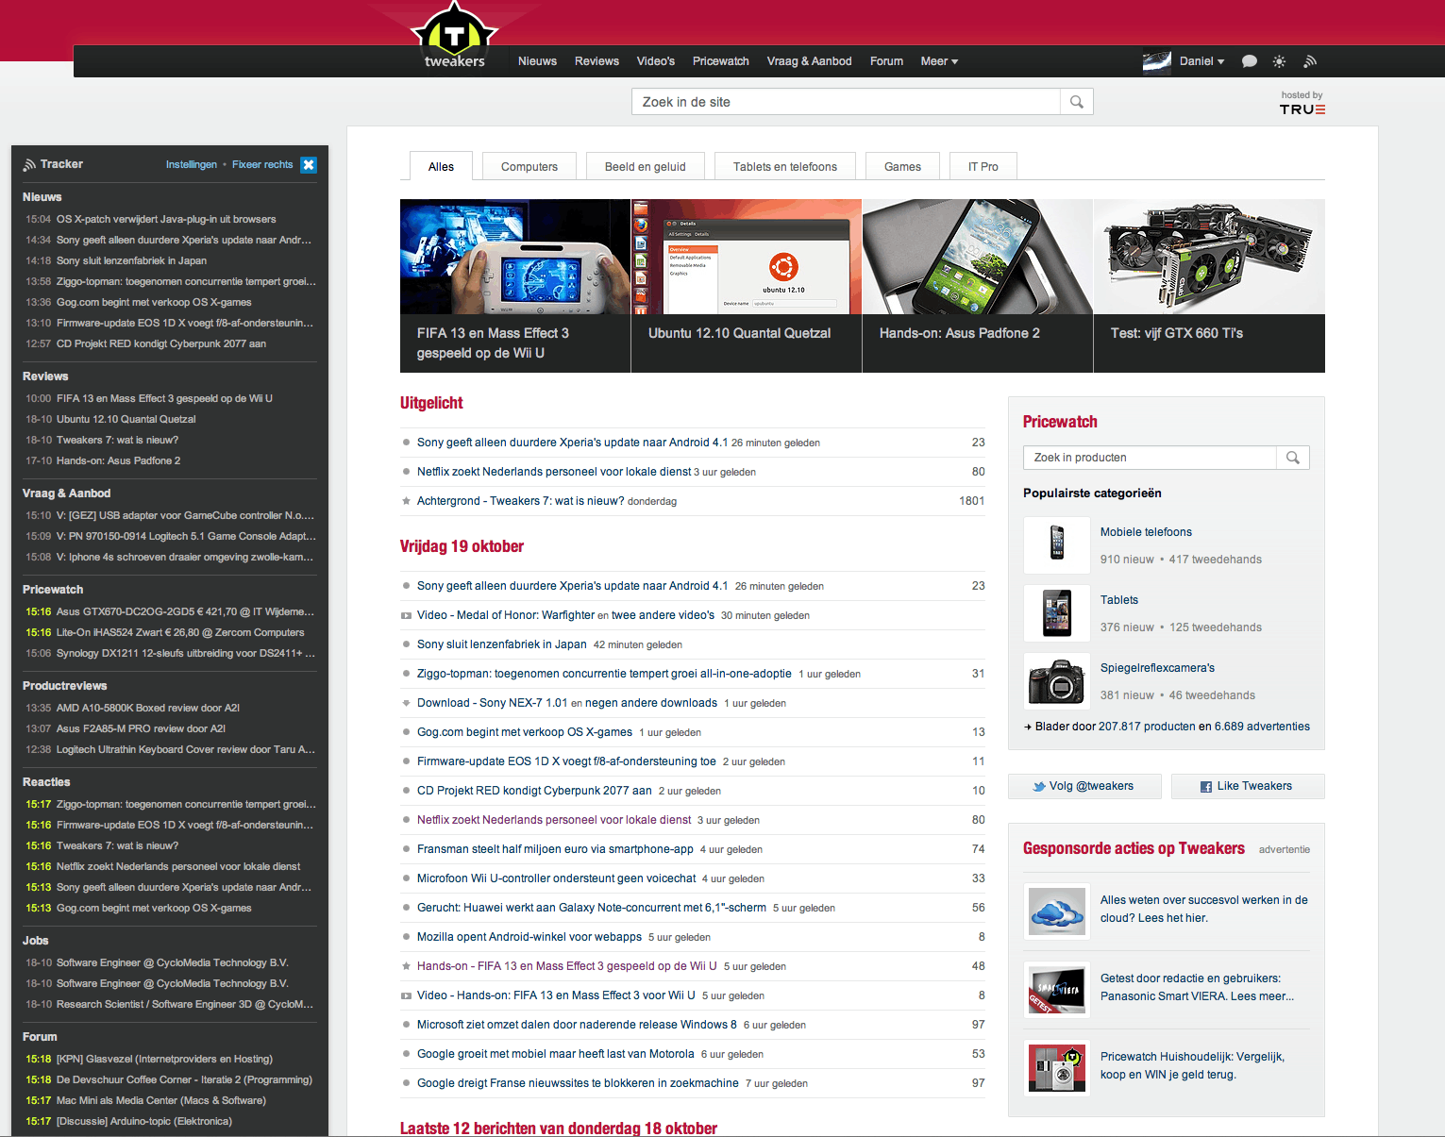Switch to the Computers tab

[x=529, y=166]
